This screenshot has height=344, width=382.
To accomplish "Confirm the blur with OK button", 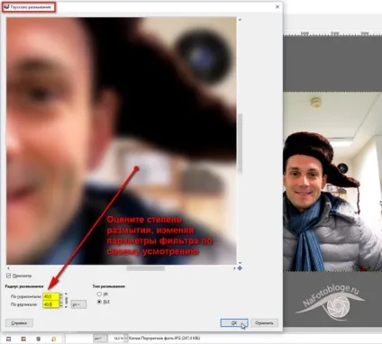I will [234, 323].
